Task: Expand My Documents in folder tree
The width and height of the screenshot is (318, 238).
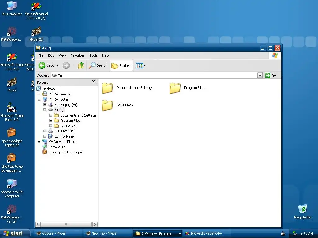Action: coord(39,94)
